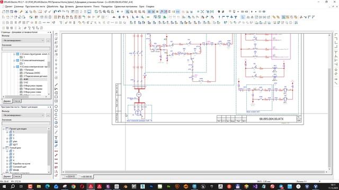Toggle the highlighted grid display button
The width and height of the screenshot is (339, 190).
[149, 12]
